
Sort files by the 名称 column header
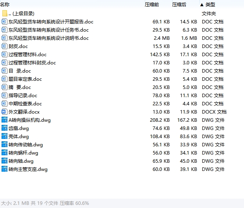(5, 5)
